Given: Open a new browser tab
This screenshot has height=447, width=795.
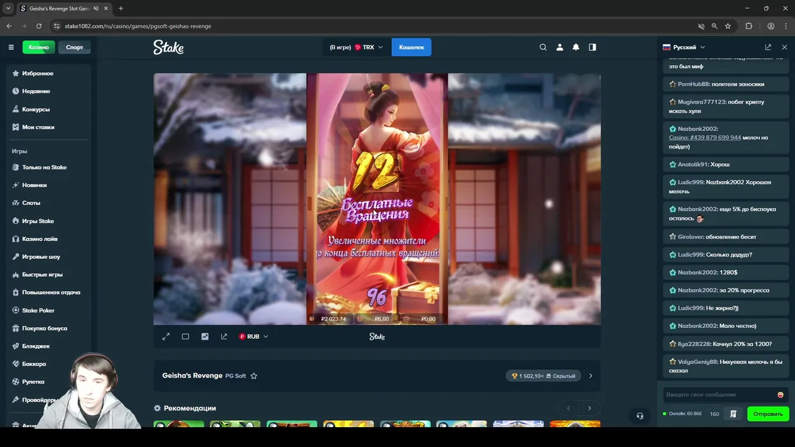Looking at the screenshot, I should (120, 9).
